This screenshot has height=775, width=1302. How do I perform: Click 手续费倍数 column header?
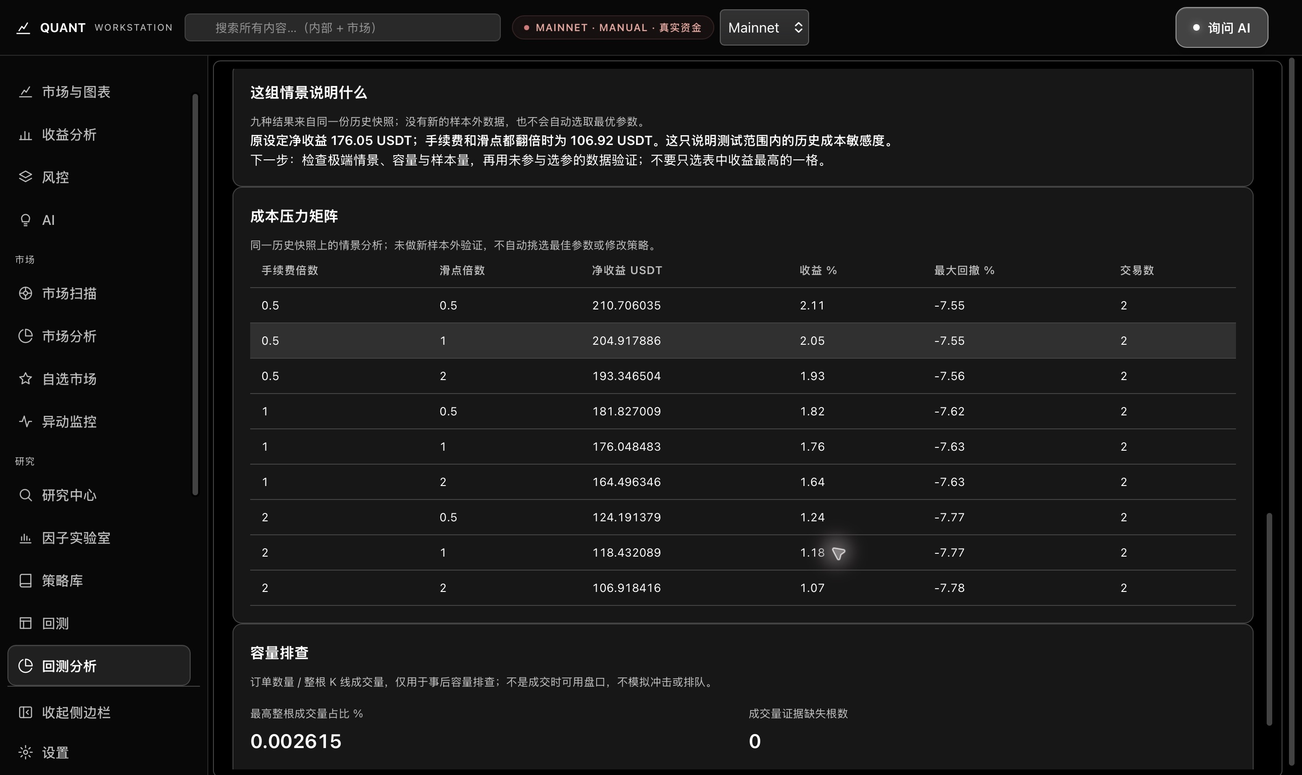(290, 270)
